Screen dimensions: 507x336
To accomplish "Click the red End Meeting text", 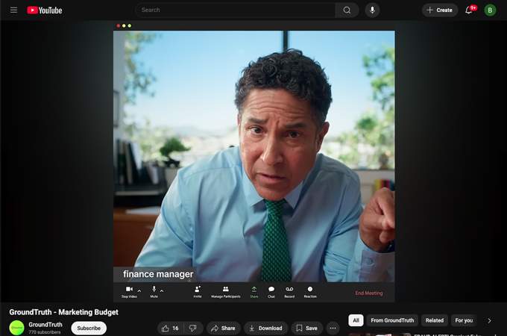I will 369,293.
